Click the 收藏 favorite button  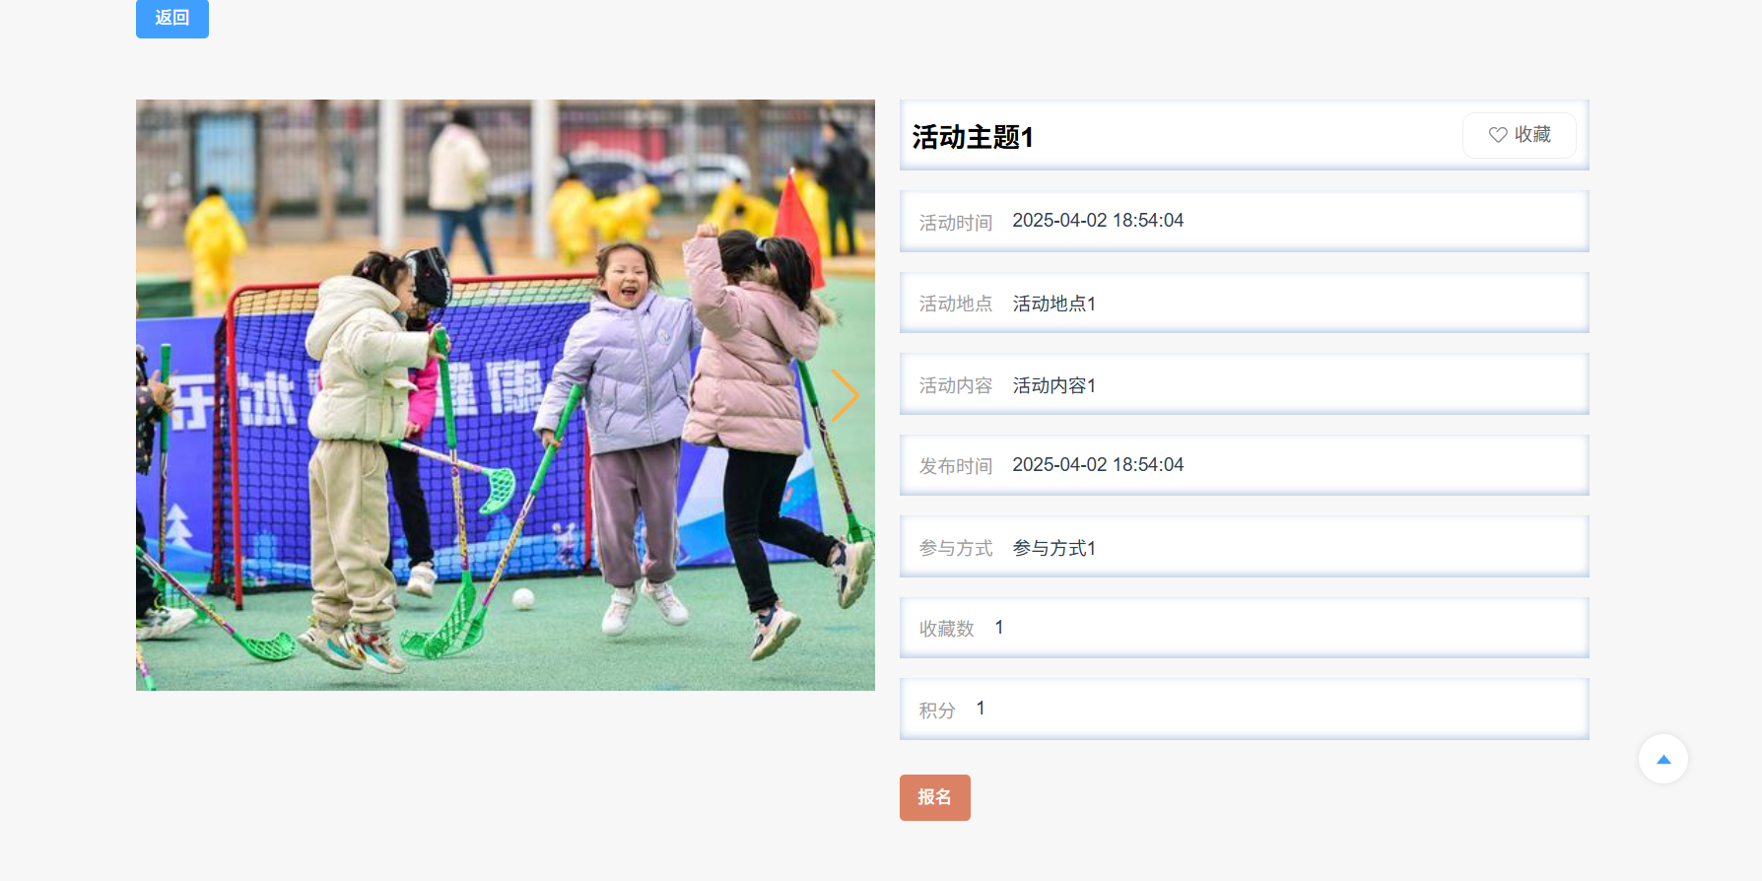pos(1519,135)
